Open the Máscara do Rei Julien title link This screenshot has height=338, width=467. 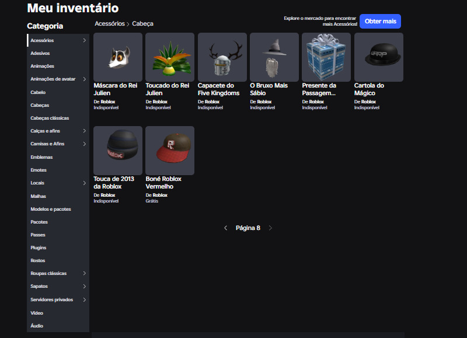[116, 89]
